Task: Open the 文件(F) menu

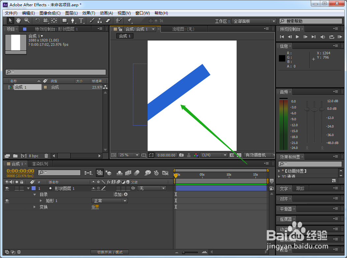Action: pos(11,13)
